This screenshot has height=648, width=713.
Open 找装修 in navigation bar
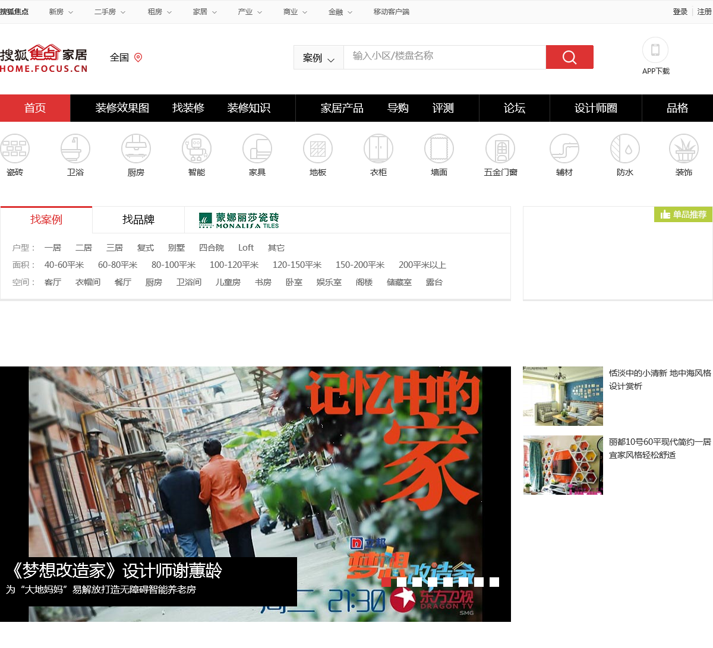(x=188, y=108)
